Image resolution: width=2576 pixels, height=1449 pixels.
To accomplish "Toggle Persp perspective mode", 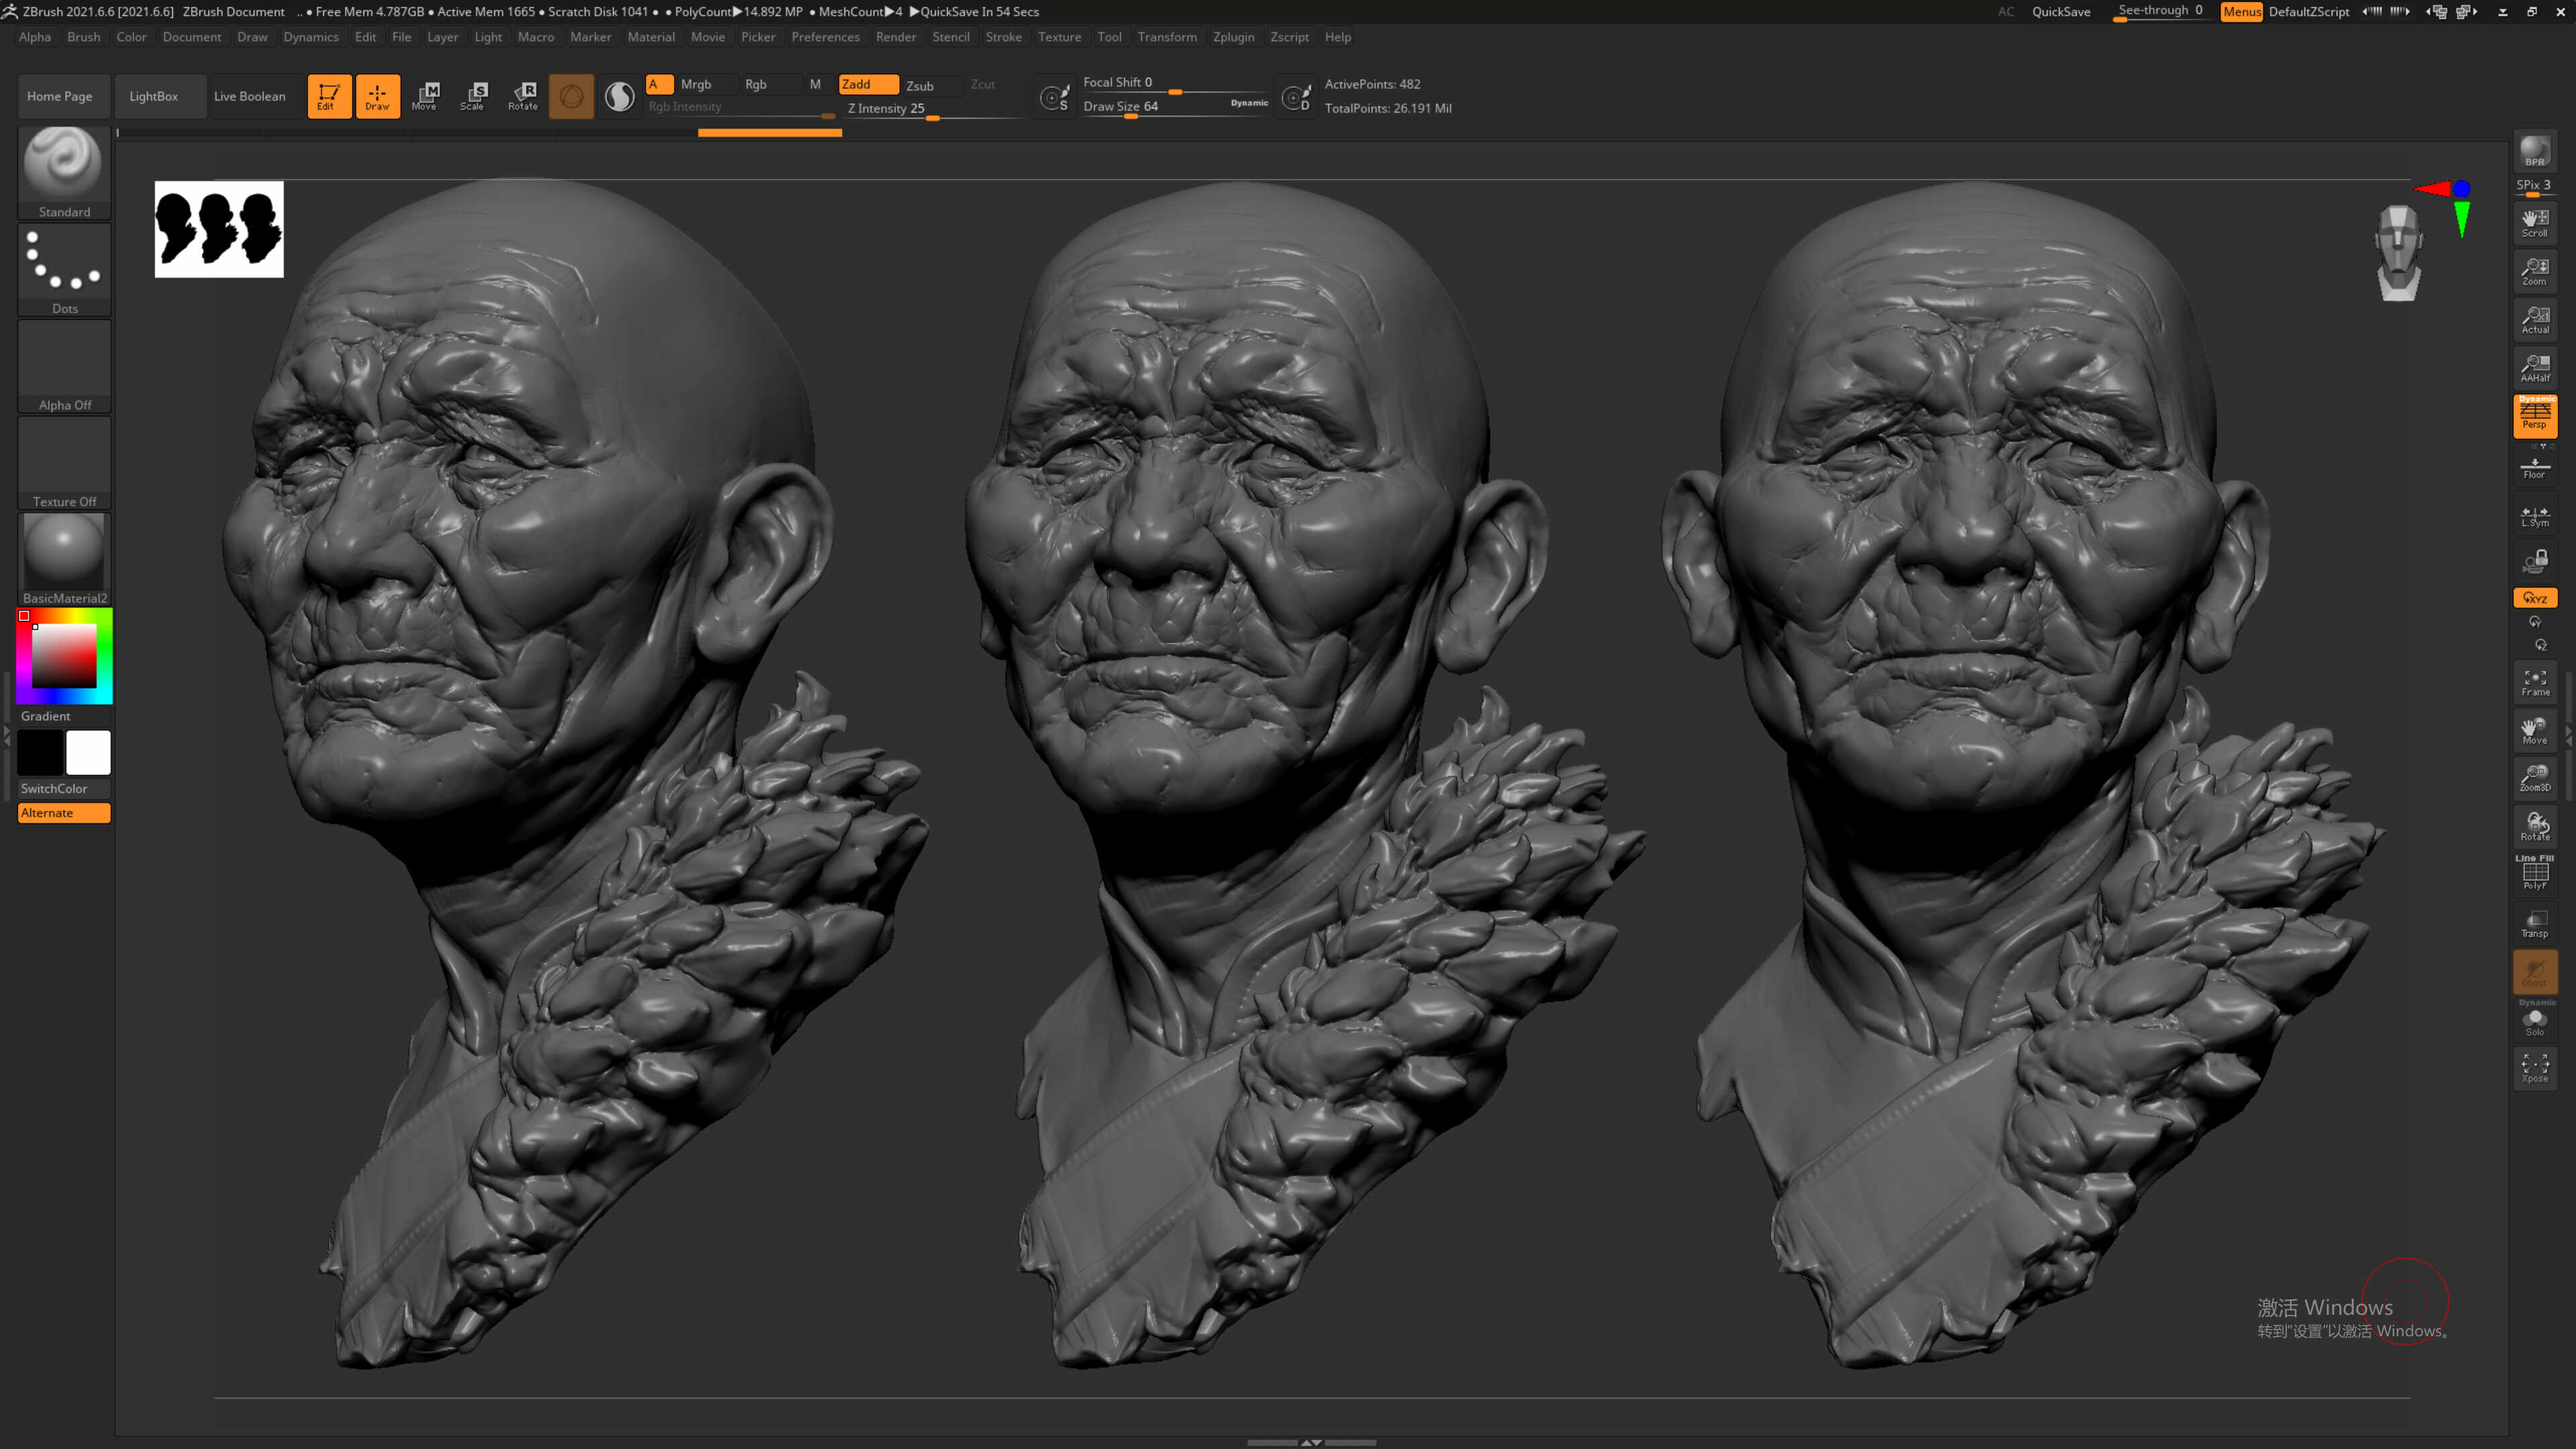I will 2534,416.
